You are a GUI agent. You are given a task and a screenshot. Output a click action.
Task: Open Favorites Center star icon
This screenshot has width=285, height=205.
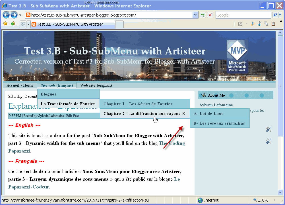[x=5, y=23]
